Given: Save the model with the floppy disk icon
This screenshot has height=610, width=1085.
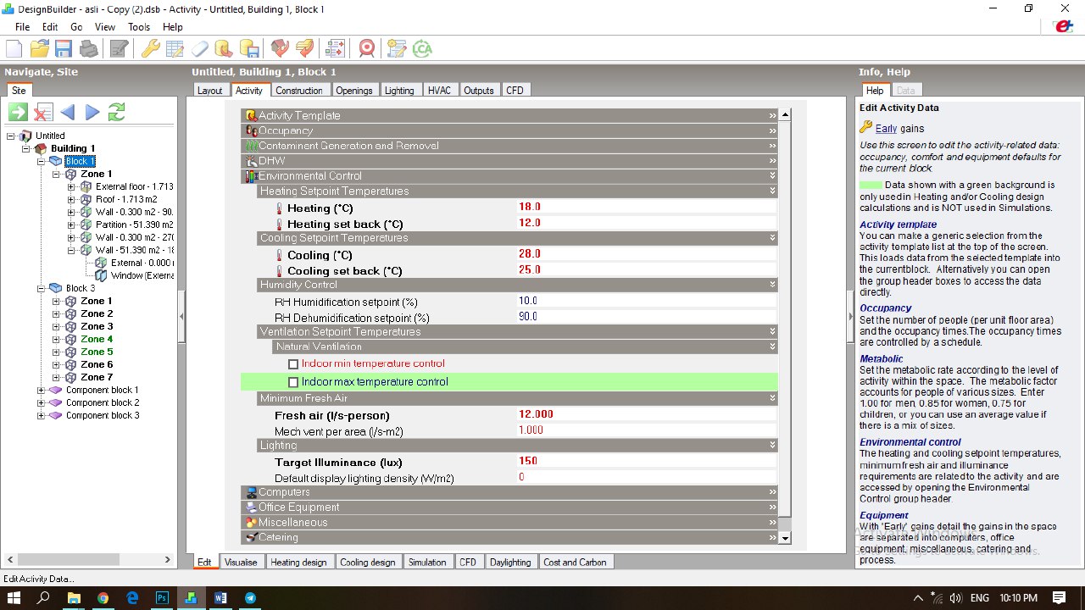Looking at the screenshot, I should pos(64,48).
